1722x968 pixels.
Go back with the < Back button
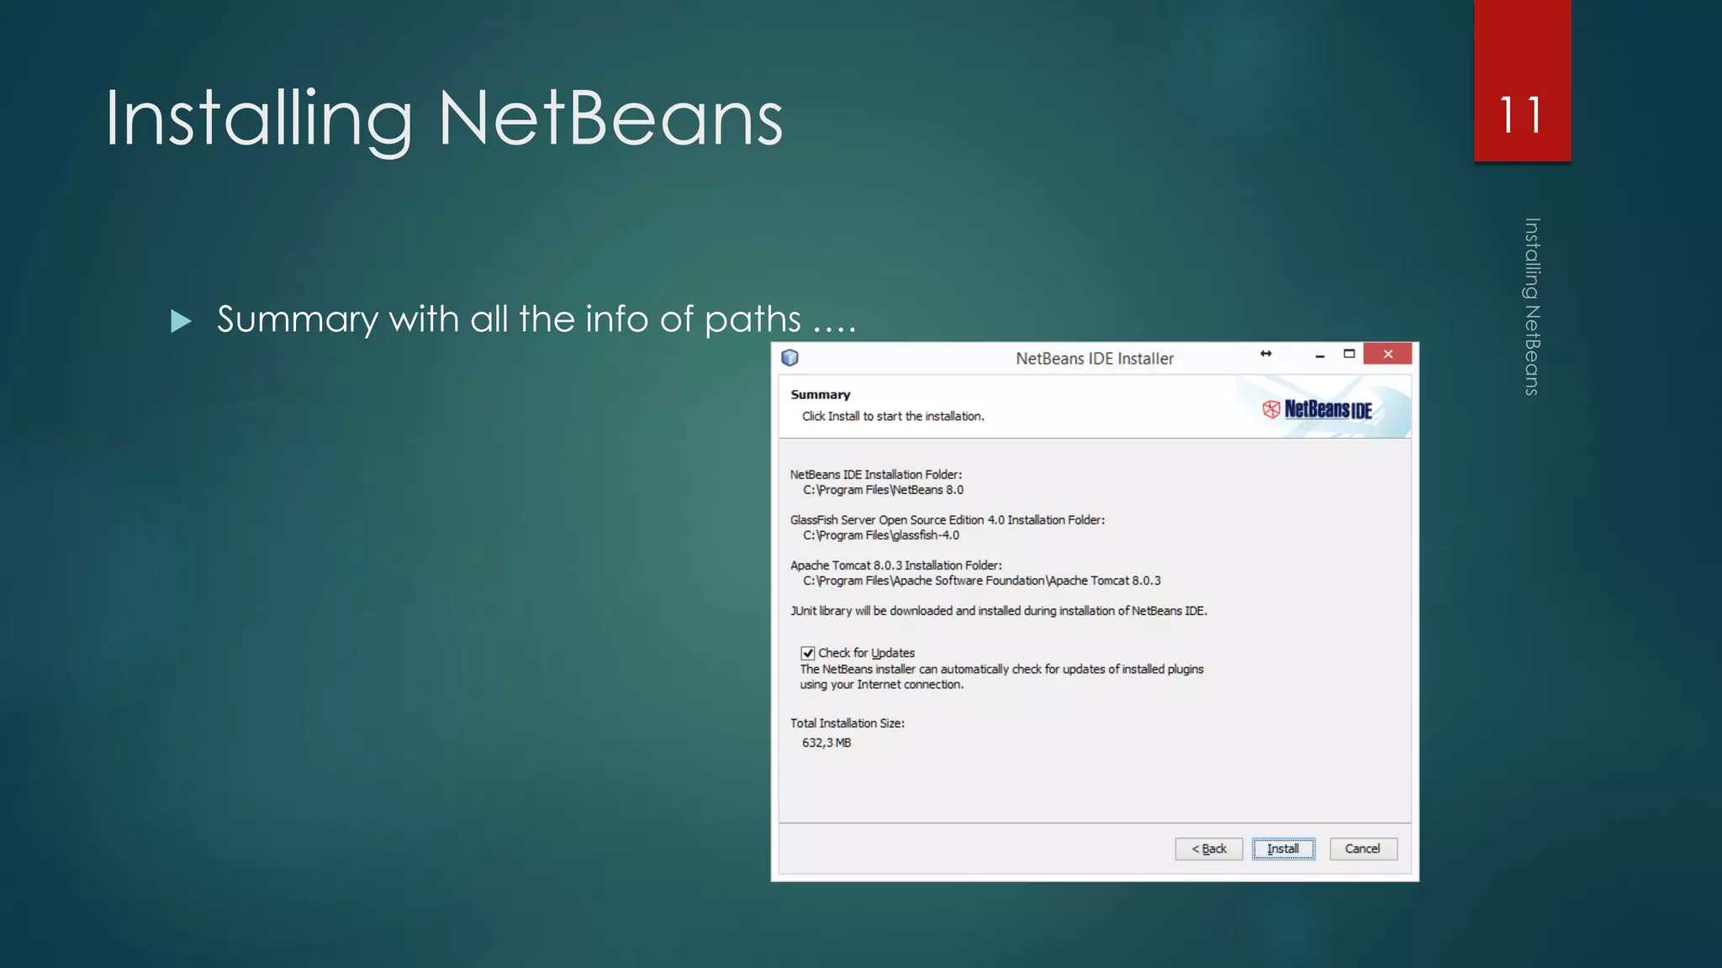pyautogui.click(x=1208, y=849)
